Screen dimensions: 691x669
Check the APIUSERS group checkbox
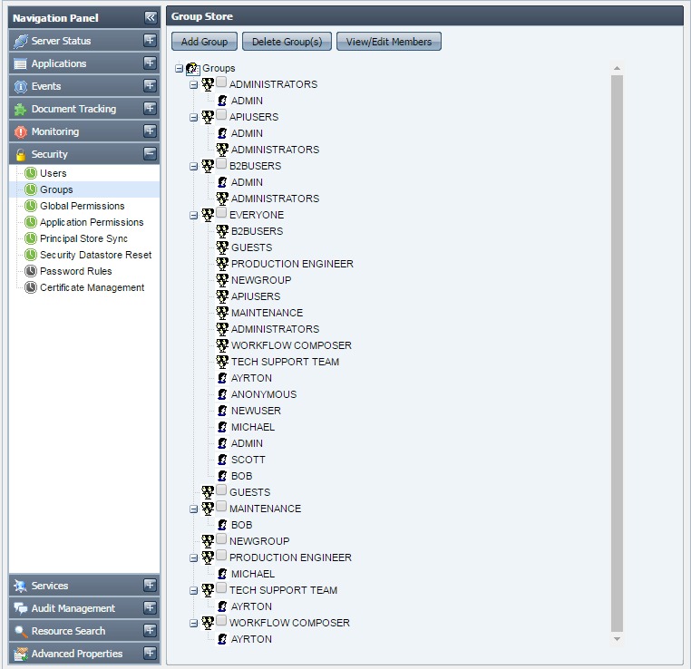[221, 114]
